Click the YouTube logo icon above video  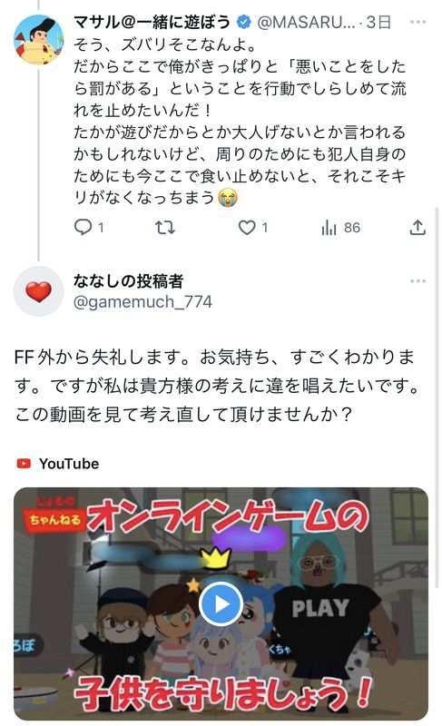click(24, 463)
